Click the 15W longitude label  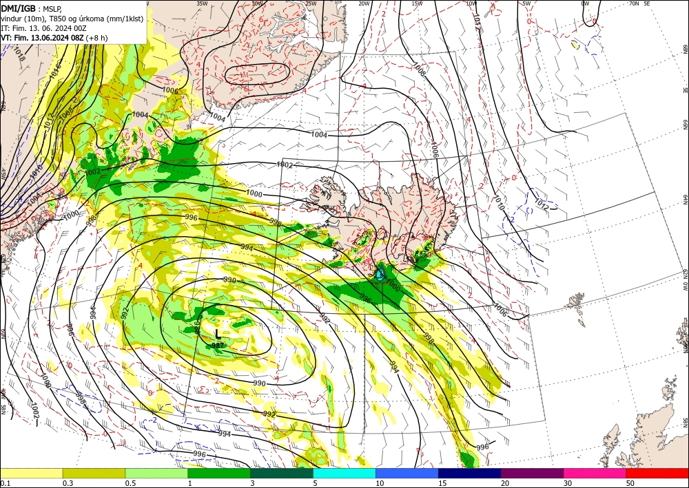(417, 3)
